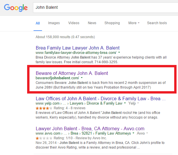178x155 pixels.
Task: Click the Consumers Beware snippet text
Action: tap(101, 85)
